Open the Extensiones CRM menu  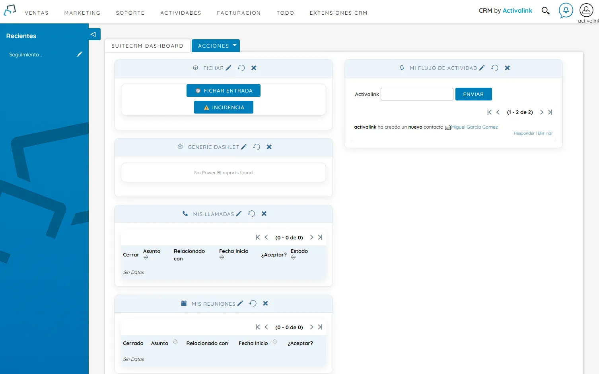click(x=338, y=13)
